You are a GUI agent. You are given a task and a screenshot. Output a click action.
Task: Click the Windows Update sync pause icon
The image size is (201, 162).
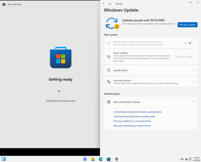coord(112,23)
